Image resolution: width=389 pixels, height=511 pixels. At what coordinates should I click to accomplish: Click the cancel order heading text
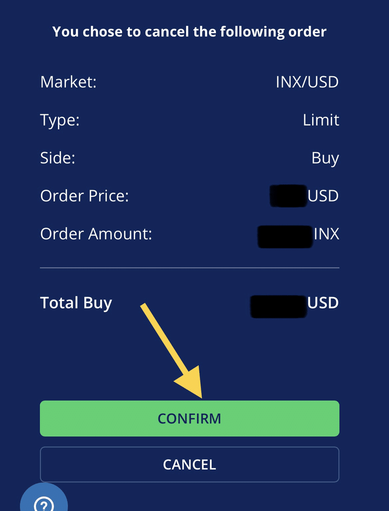[x=189, y=32]
